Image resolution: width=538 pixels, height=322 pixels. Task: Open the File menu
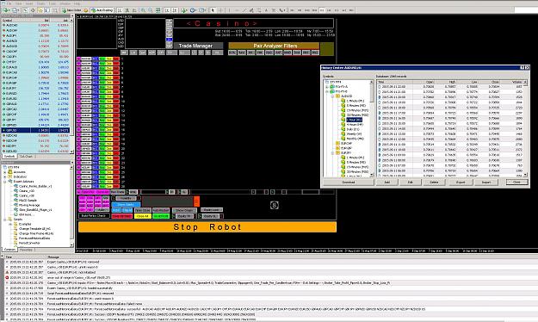tap(9, 3)
